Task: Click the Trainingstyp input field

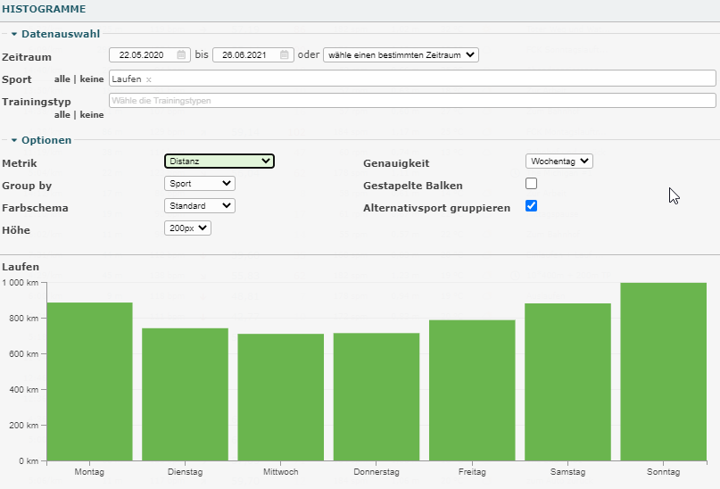Action: [412, 101]
